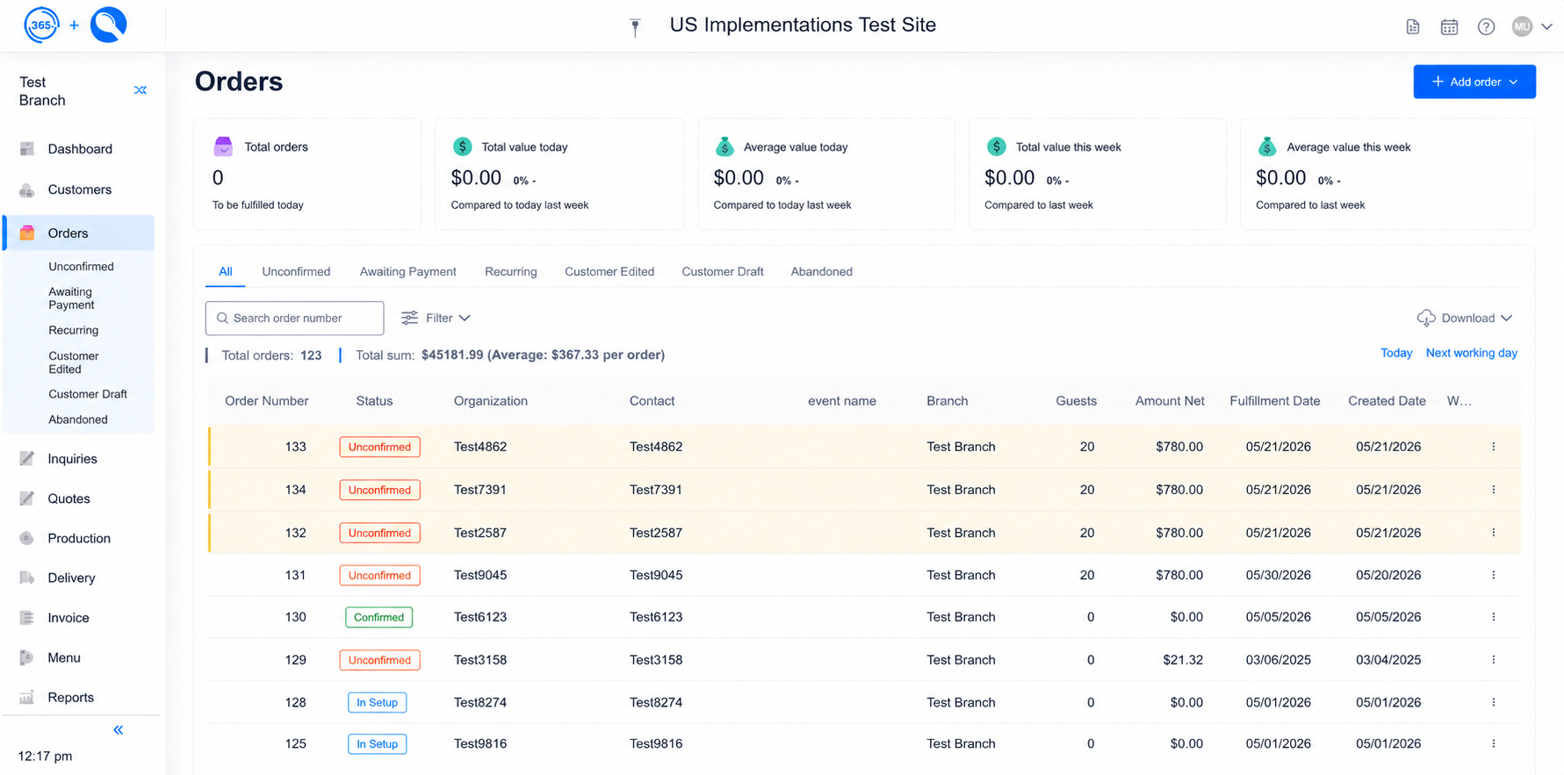Open Customer Edited submenu in sidebar
The height and width of the screenshot is (775, 1564).
coord(73,362)
